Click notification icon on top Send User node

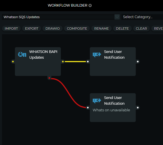pos(97,54)
